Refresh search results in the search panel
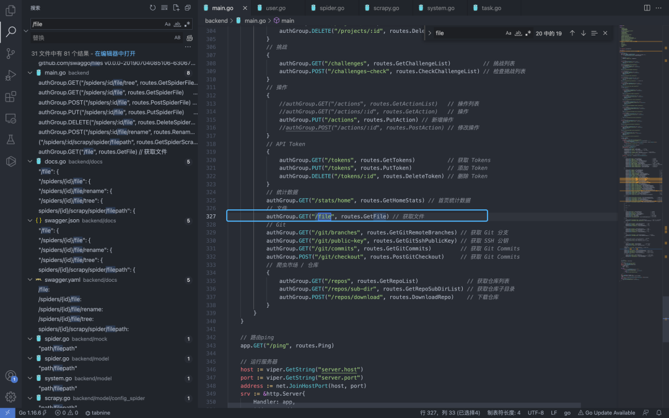This screenshot has height=418, width=669. click(153, 8)
